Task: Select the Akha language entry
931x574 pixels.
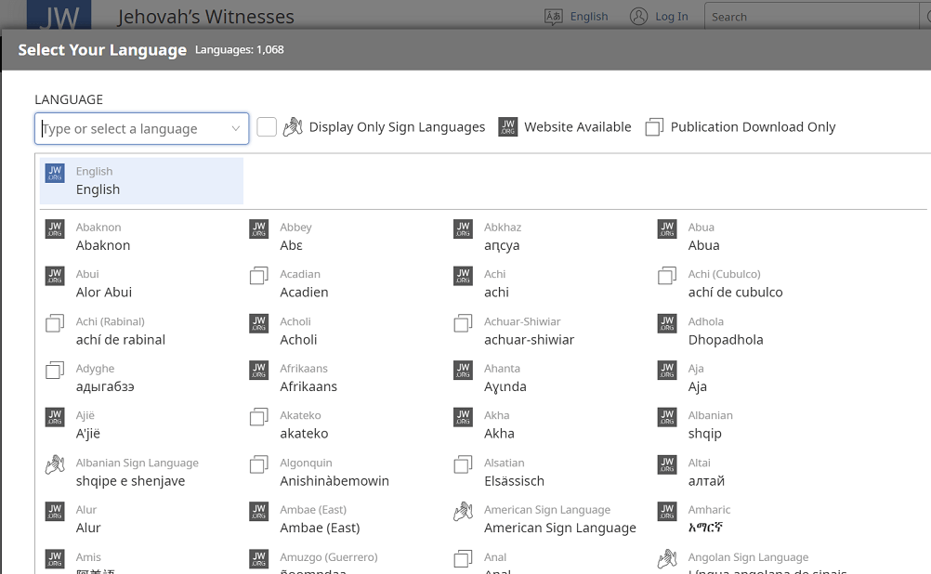Action: tap(499, 424)
